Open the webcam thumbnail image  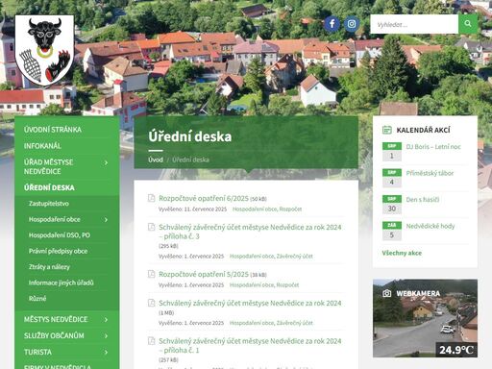coord(425,318)
